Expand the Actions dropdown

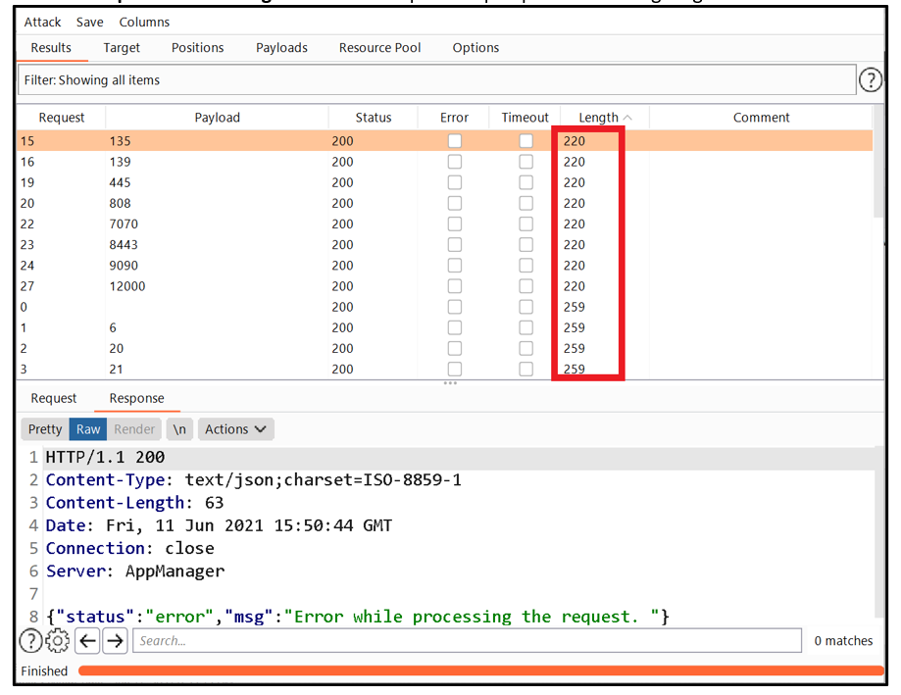[x=235, y=429]
